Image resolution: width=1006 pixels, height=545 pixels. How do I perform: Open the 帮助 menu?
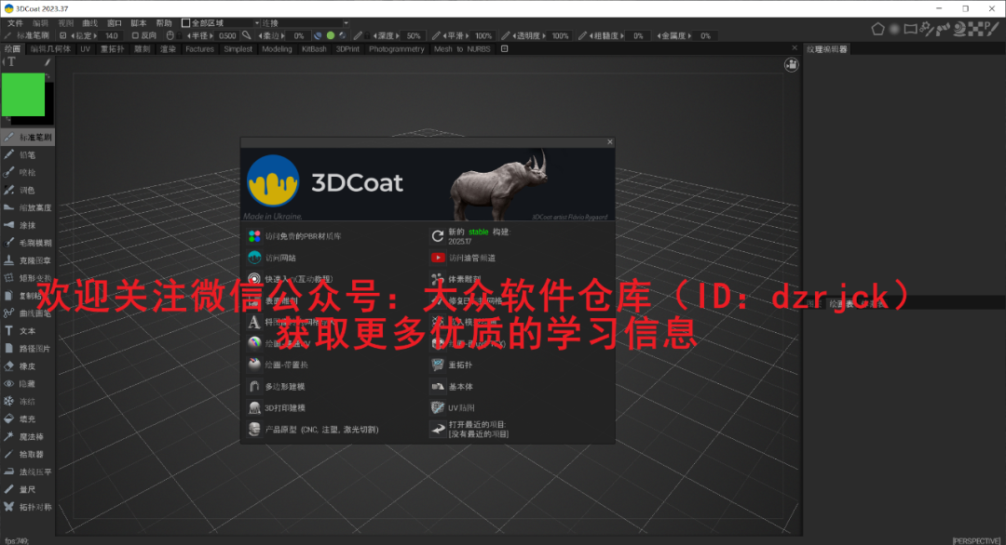pyautogui.click(x=164, y=23)
